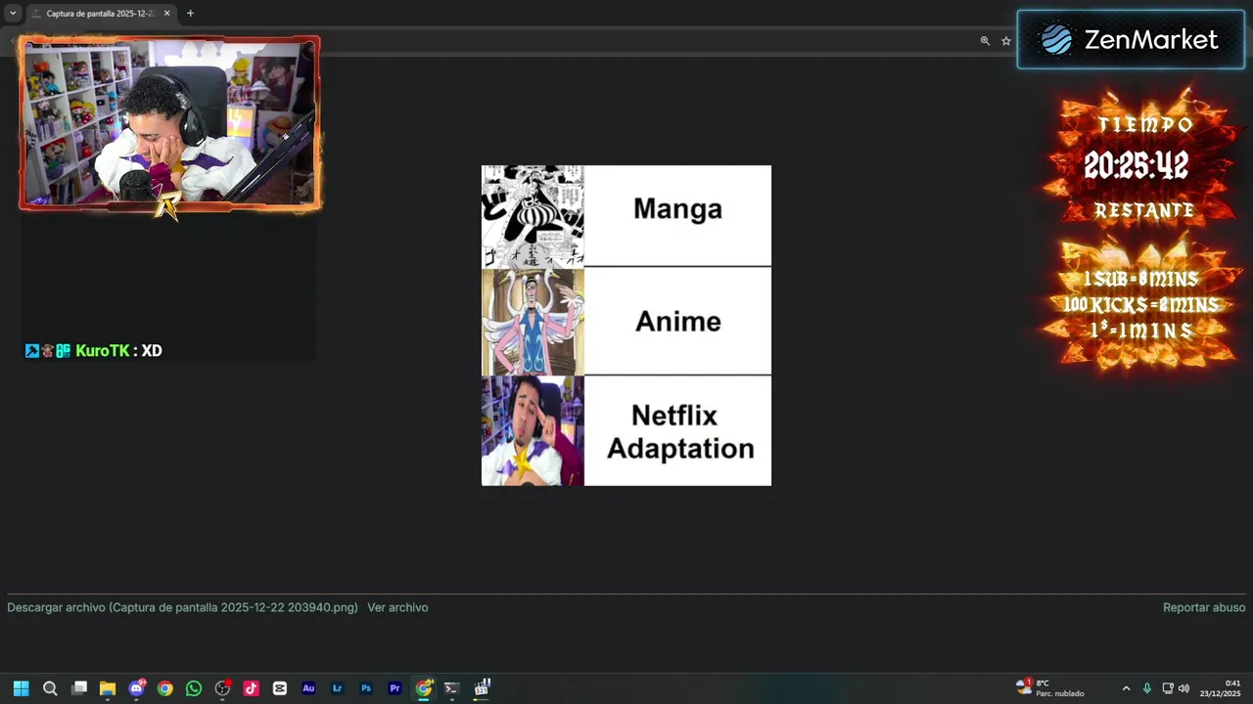Click the '100 KICKS = 2 MINS' text
This screenshot has width=1253, height=704.
pyautogui.click(x=1141, y=305)
